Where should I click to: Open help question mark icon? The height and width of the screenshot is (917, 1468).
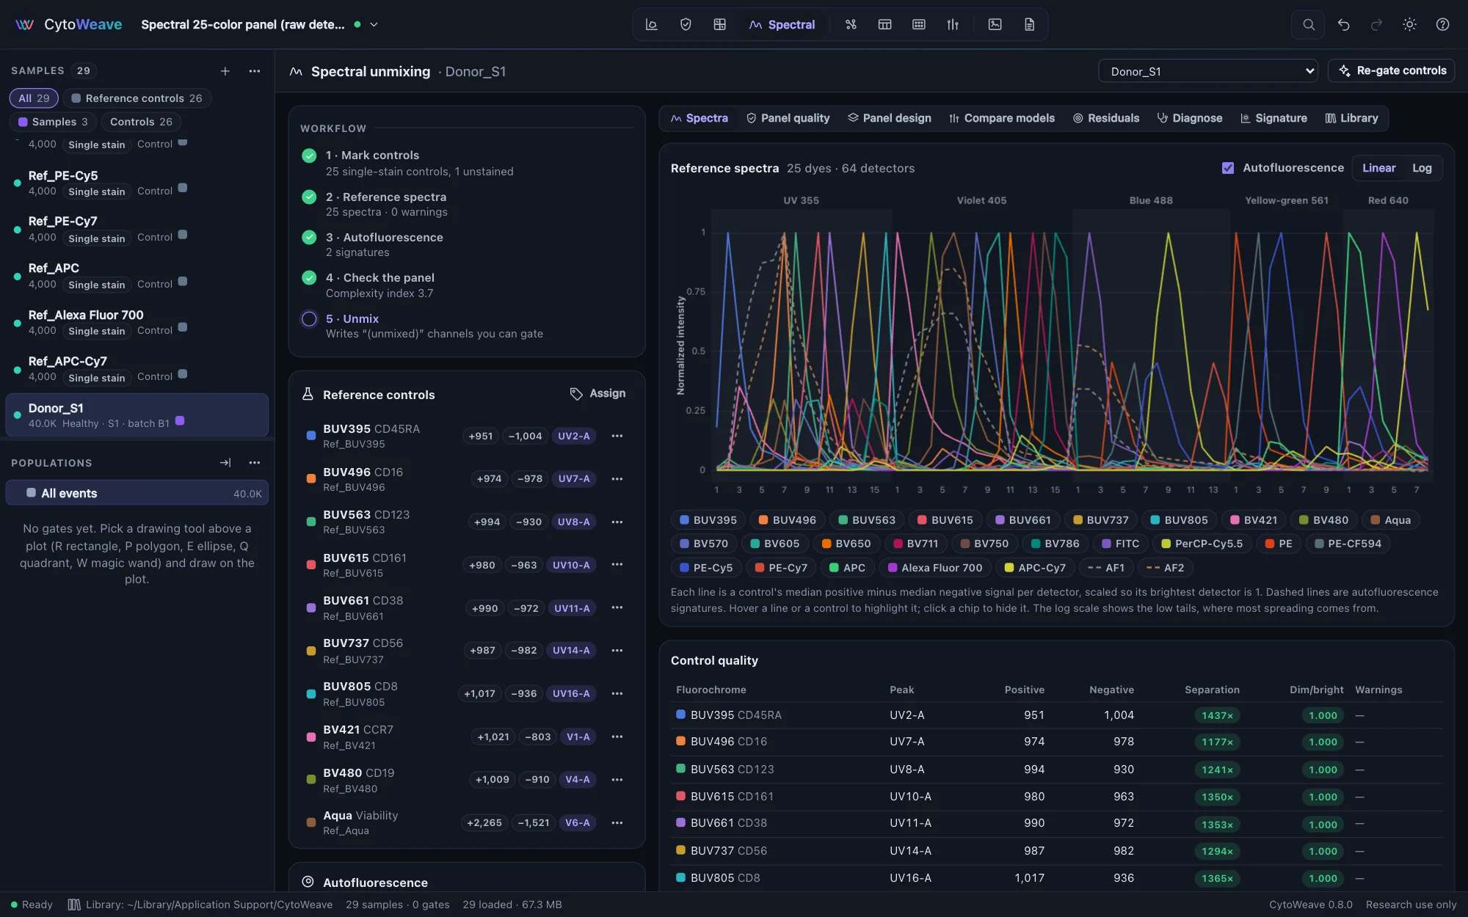(1442, 24)
